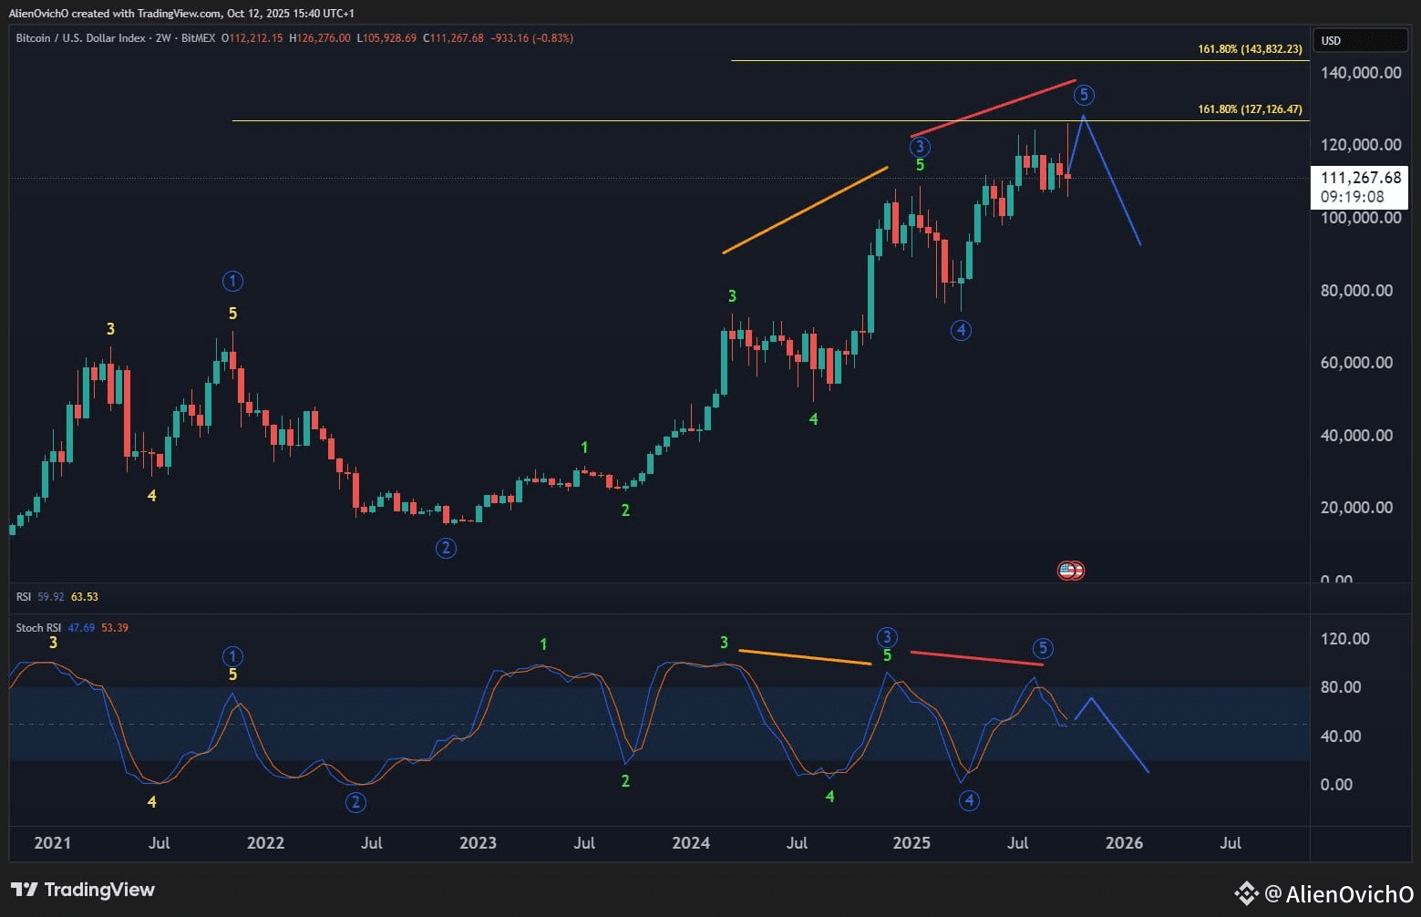Image resolution: width=1421 pixels, height=917 pixels.
Task: Select green wave 4 label on price chart
Action: 814,419
